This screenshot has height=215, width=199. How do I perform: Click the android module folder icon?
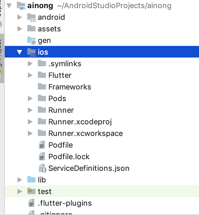point(31,17)
